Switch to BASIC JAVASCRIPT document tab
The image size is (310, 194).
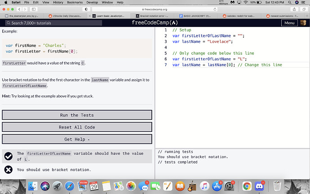click(196, 16)
